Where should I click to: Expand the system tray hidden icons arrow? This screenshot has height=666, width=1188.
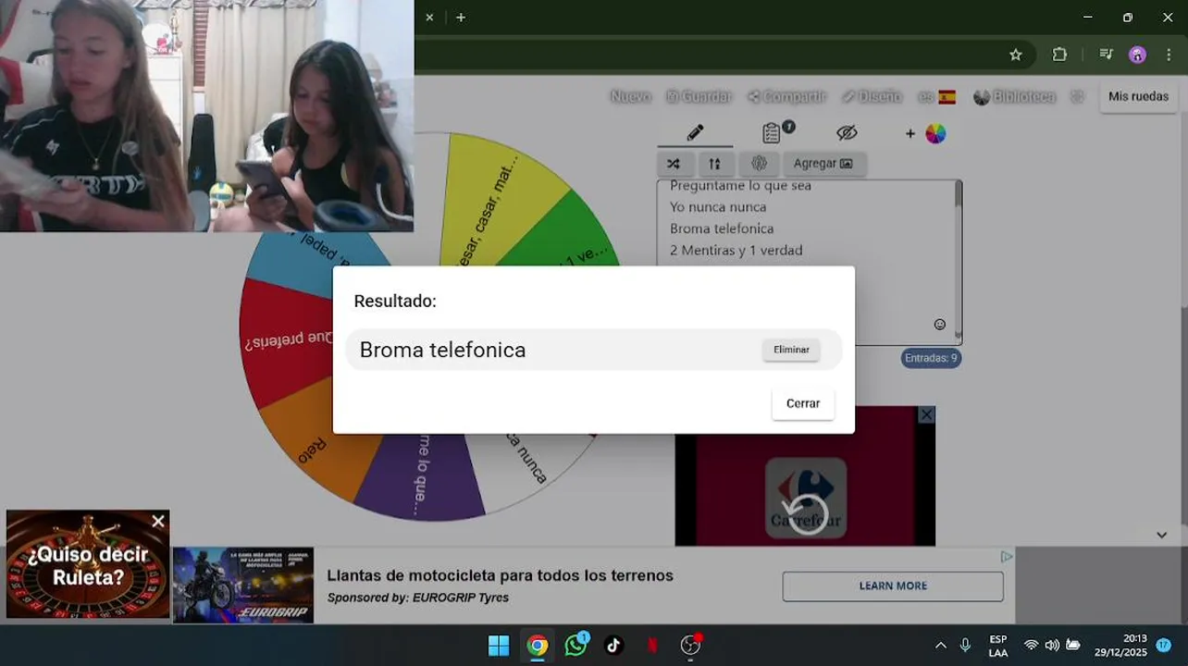point(941,646)
